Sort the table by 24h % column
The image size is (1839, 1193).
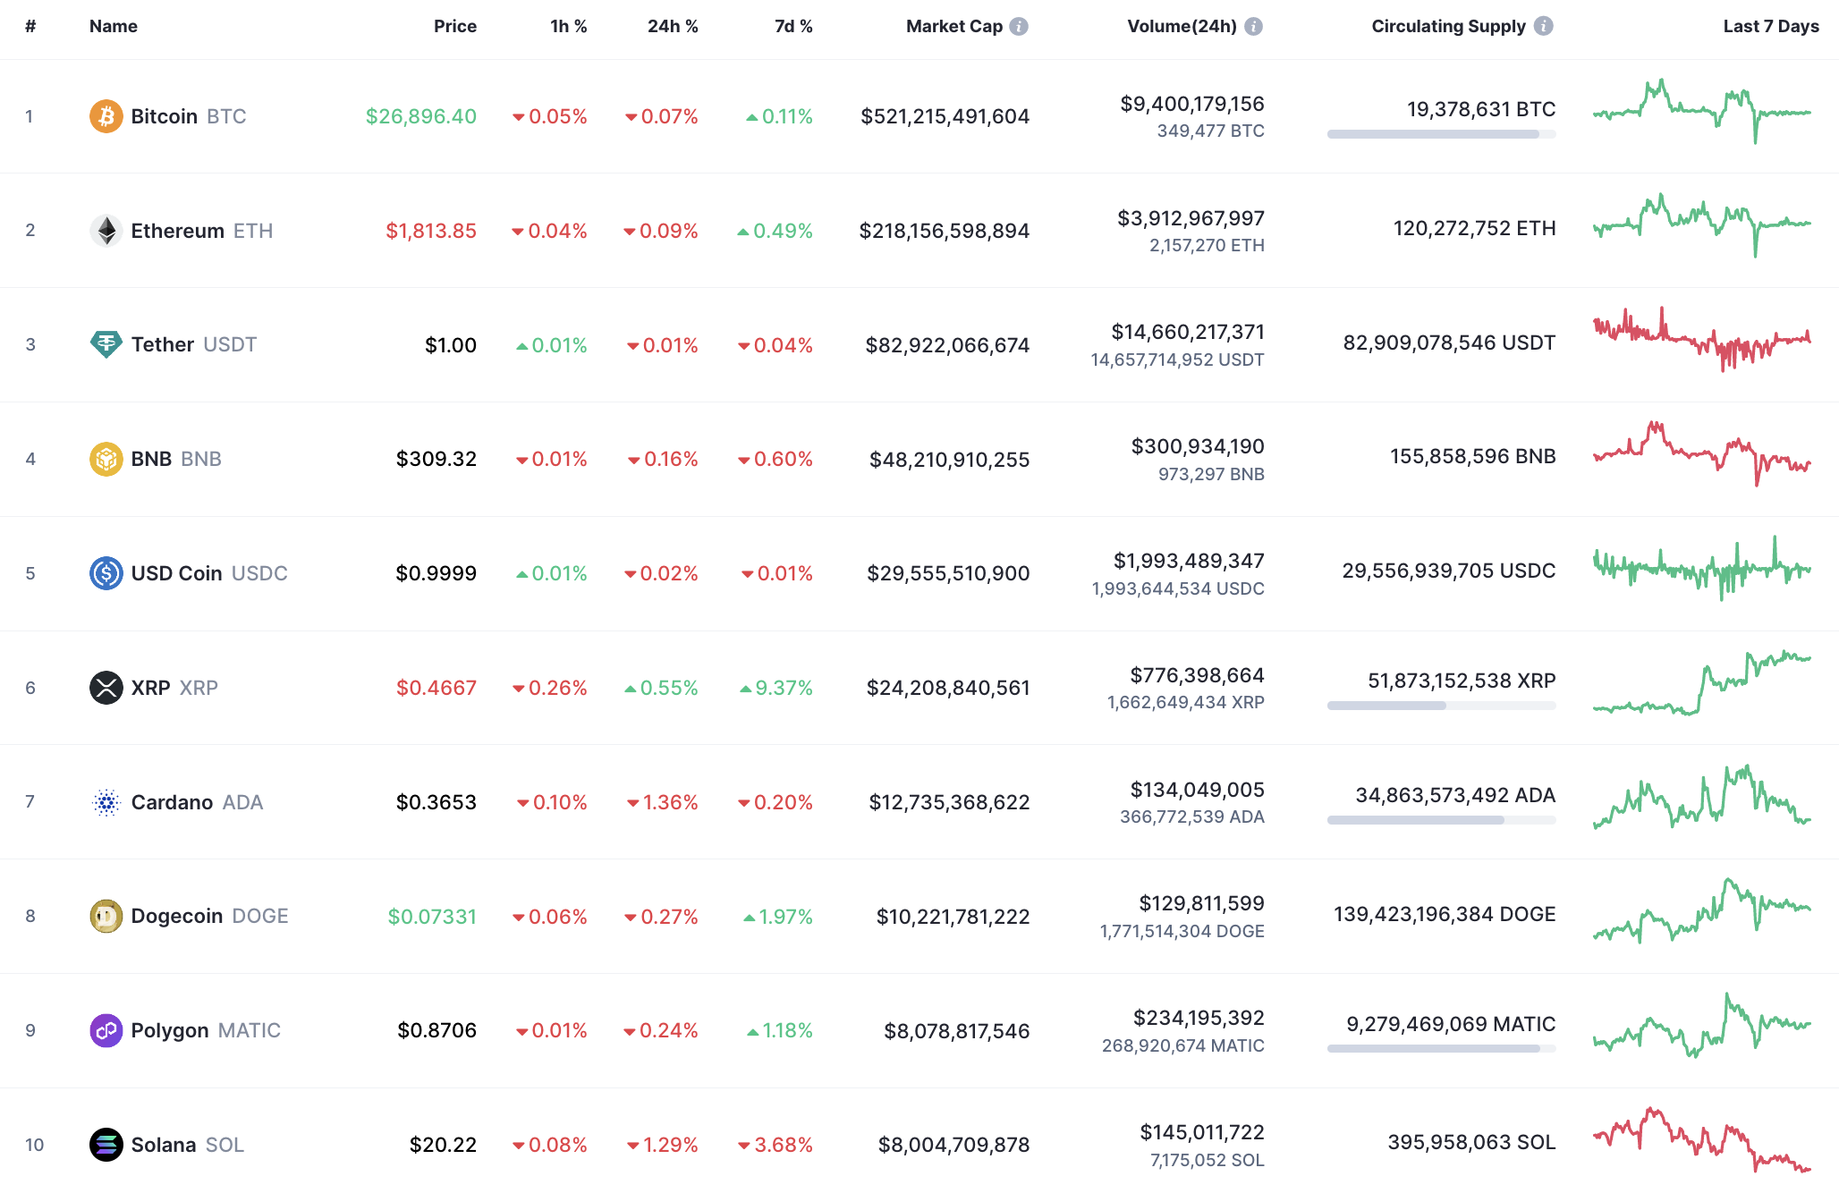pos(672,26)
